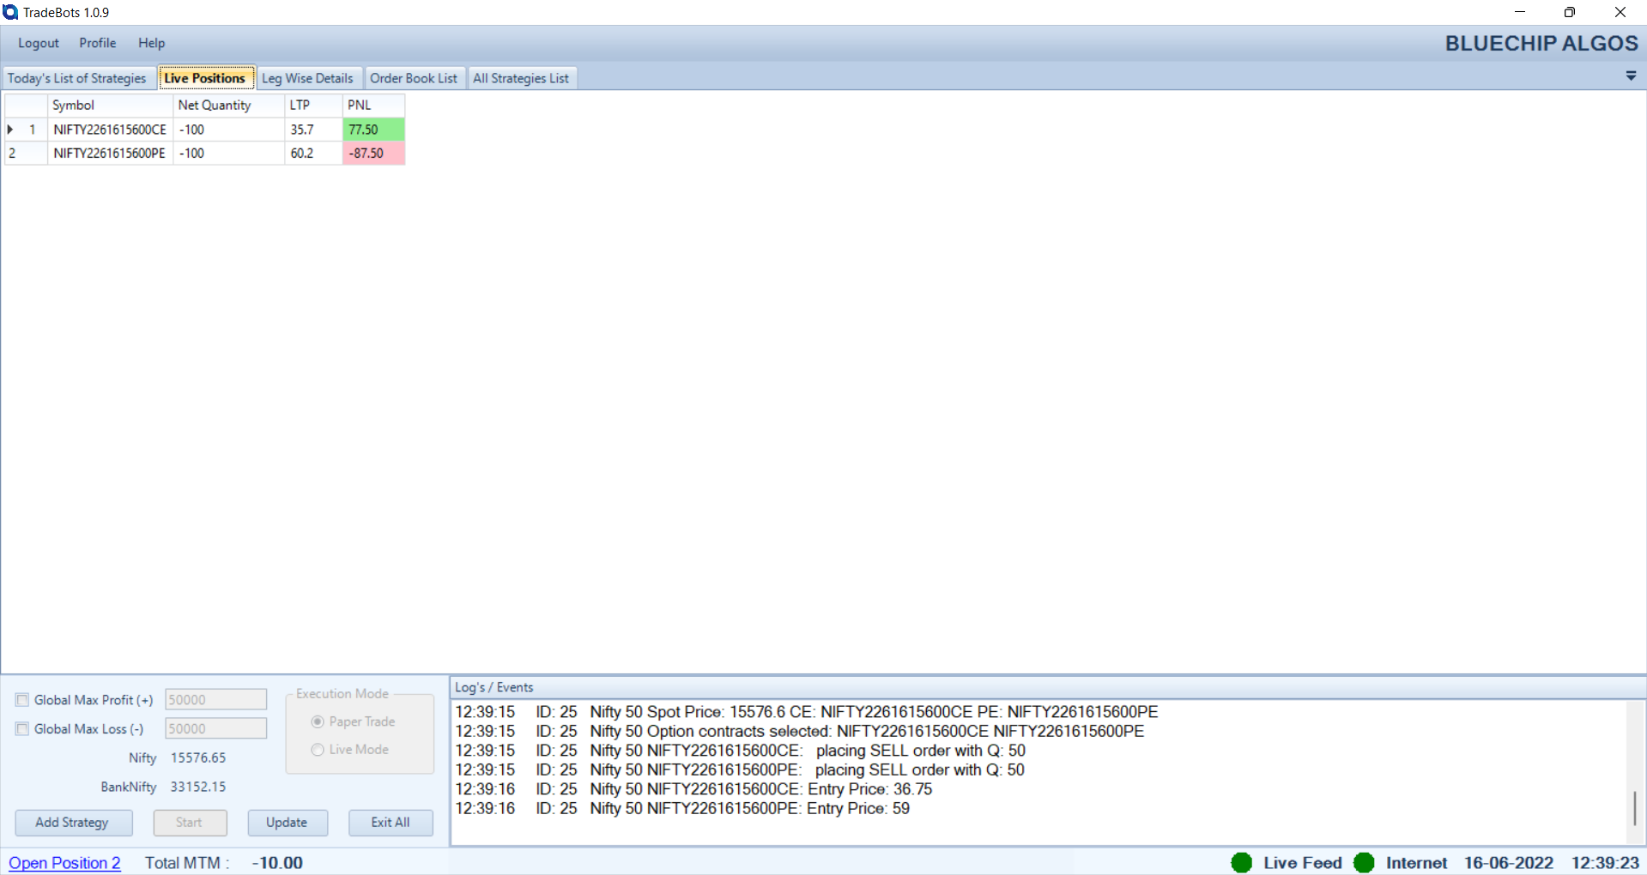Switch to All Strategies List tab
The image size is (1647, 875).
point(521,78)
